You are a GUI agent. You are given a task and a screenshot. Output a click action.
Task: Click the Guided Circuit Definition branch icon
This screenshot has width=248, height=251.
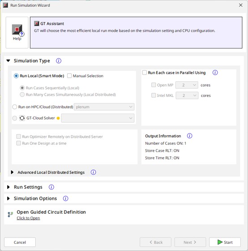10,214
